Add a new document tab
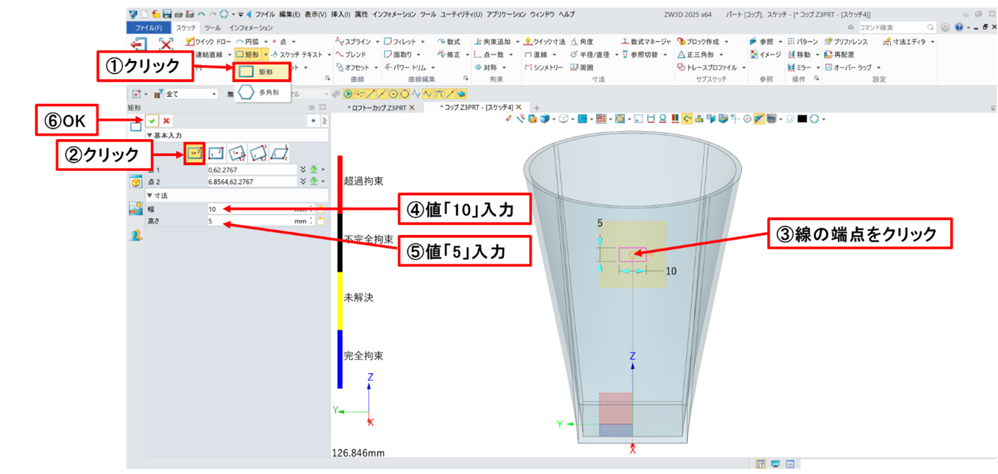 pos(537,107)
